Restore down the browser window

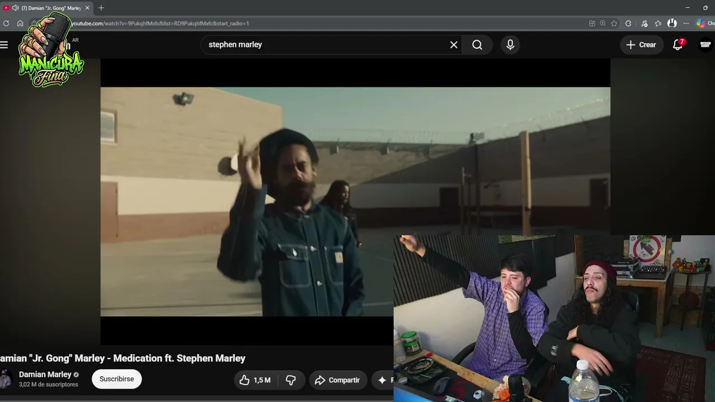click(706, 8)
